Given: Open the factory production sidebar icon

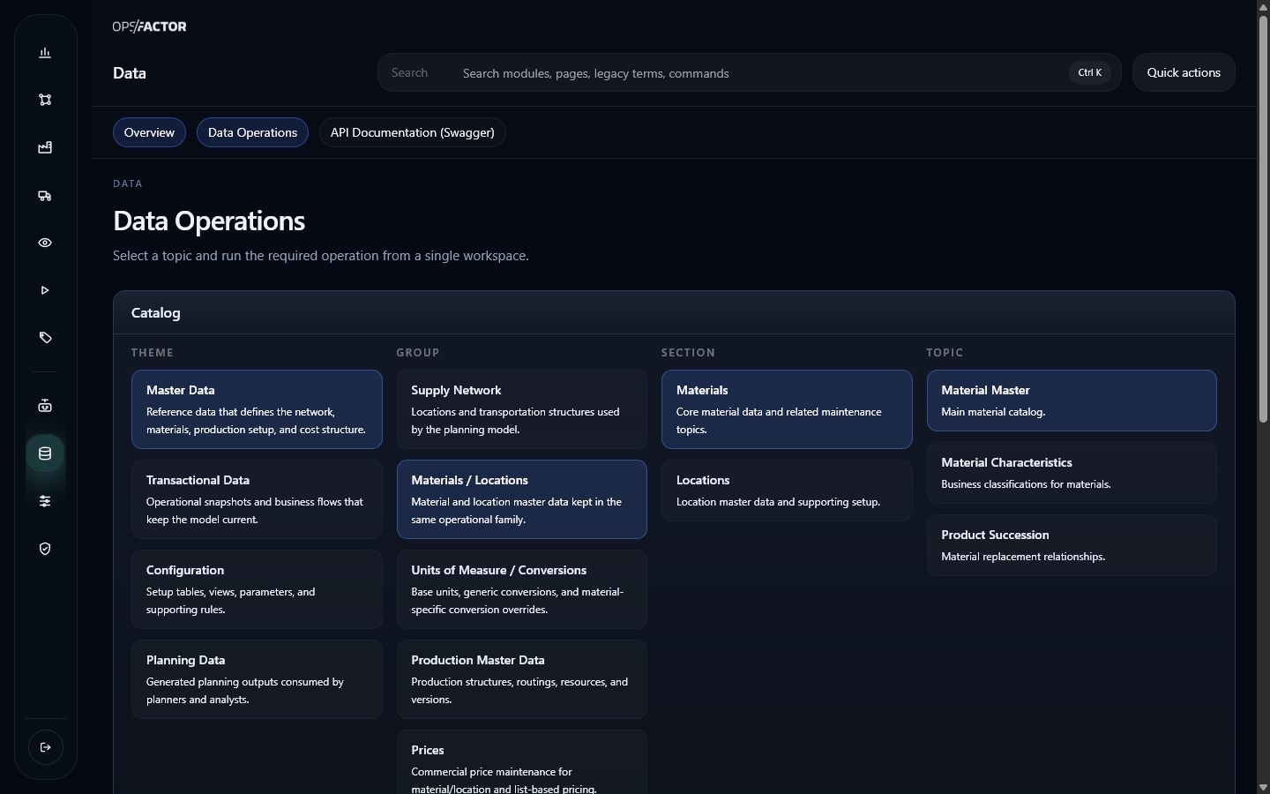Looking at the screenshot, I should pos(45,147).
